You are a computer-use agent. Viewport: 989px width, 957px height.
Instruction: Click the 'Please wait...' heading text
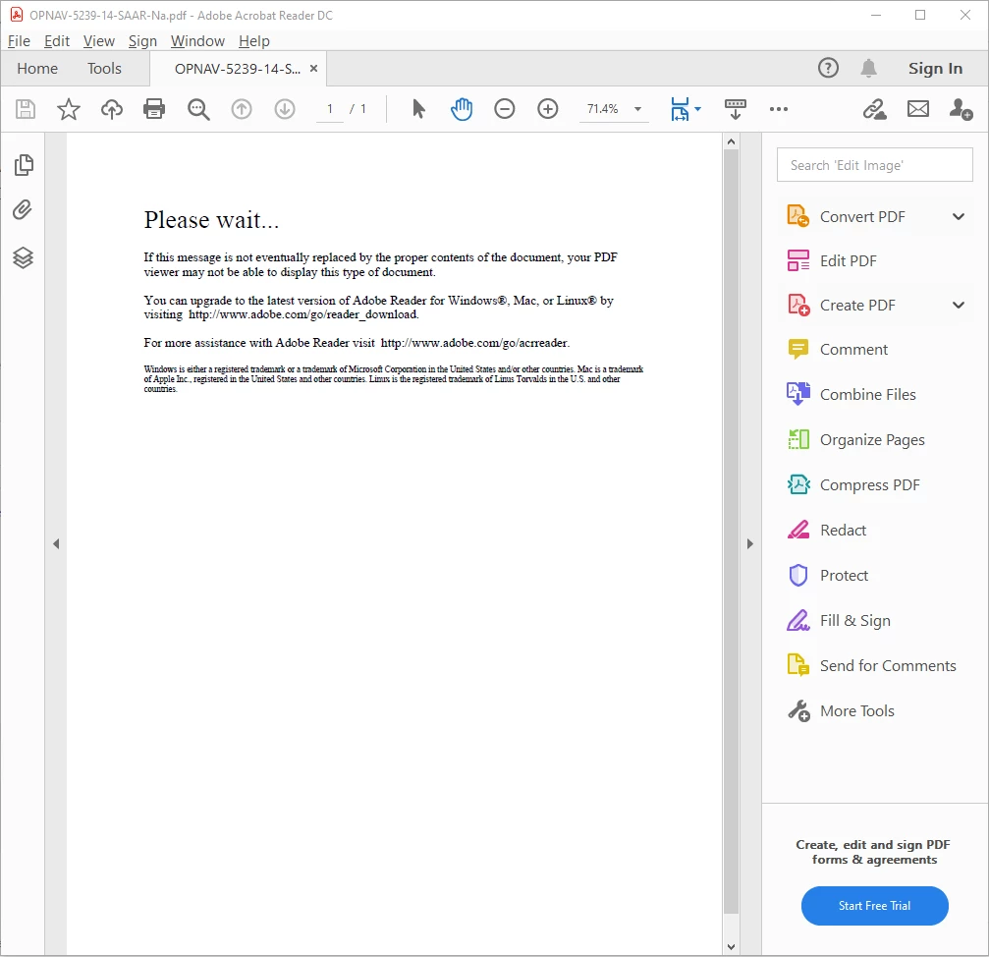point(211,220)
